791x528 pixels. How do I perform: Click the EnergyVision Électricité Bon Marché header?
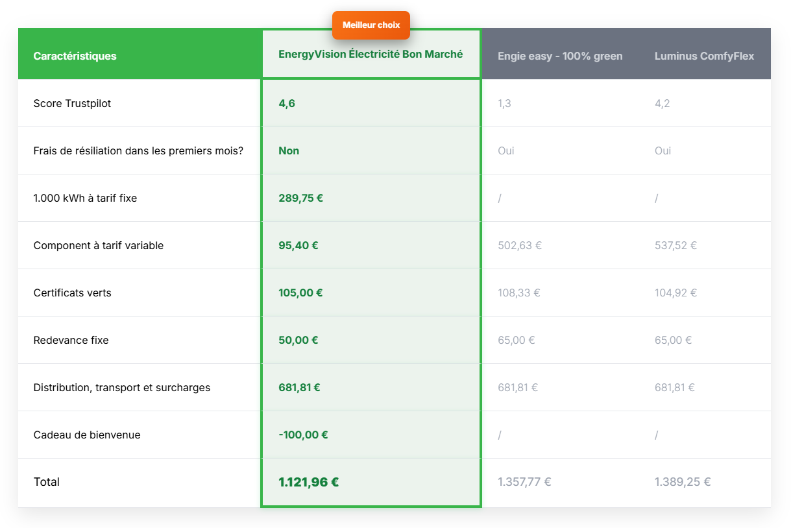371,54
